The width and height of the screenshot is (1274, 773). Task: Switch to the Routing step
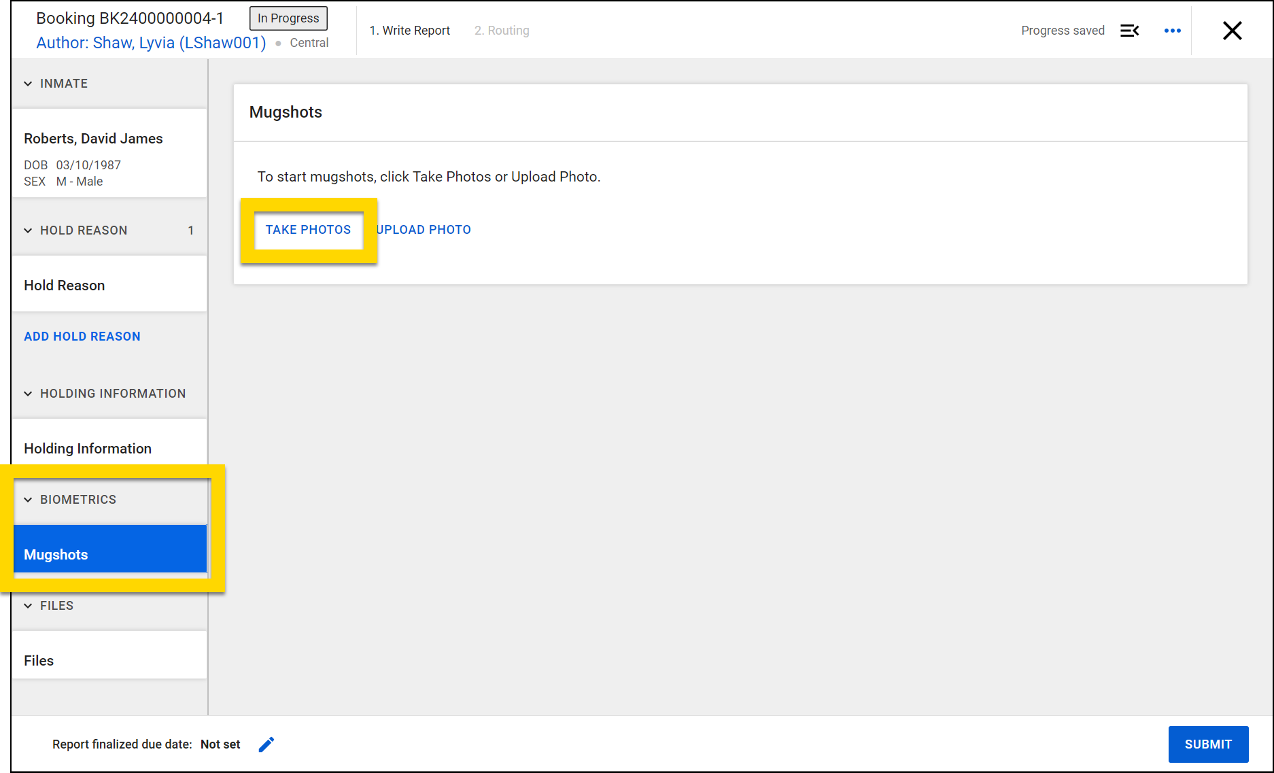click(x=502, y=31)
